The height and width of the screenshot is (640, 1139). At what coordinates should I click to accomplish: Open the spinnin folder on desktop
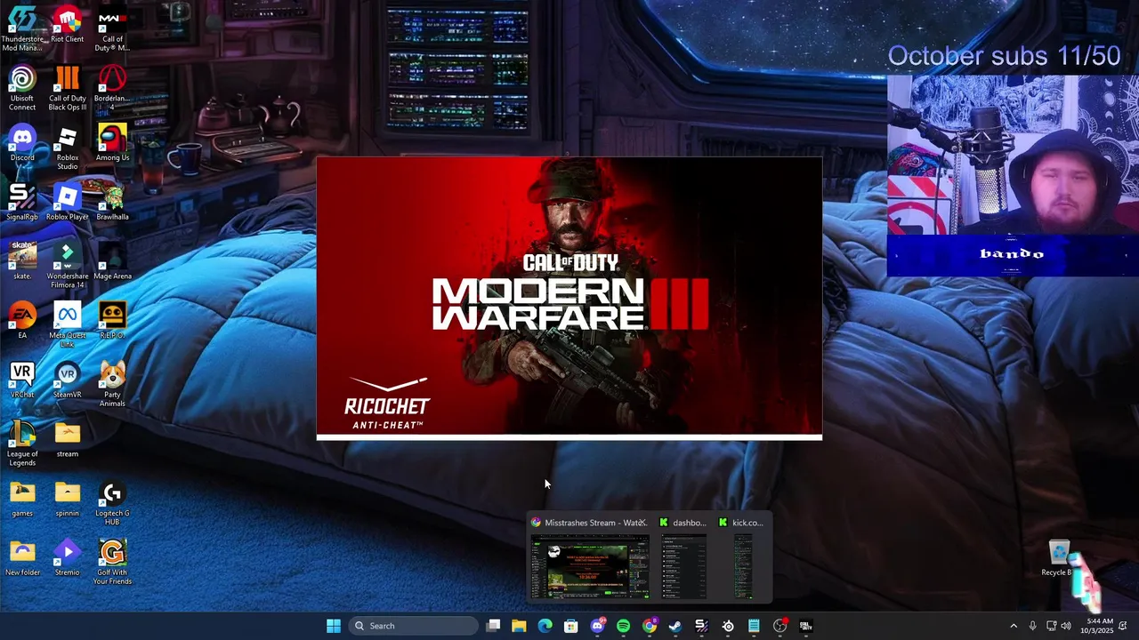(x=67, y=500)
